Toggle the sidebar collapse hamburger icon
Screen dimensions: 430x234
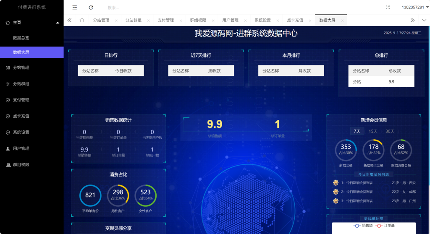coord(75,8)
